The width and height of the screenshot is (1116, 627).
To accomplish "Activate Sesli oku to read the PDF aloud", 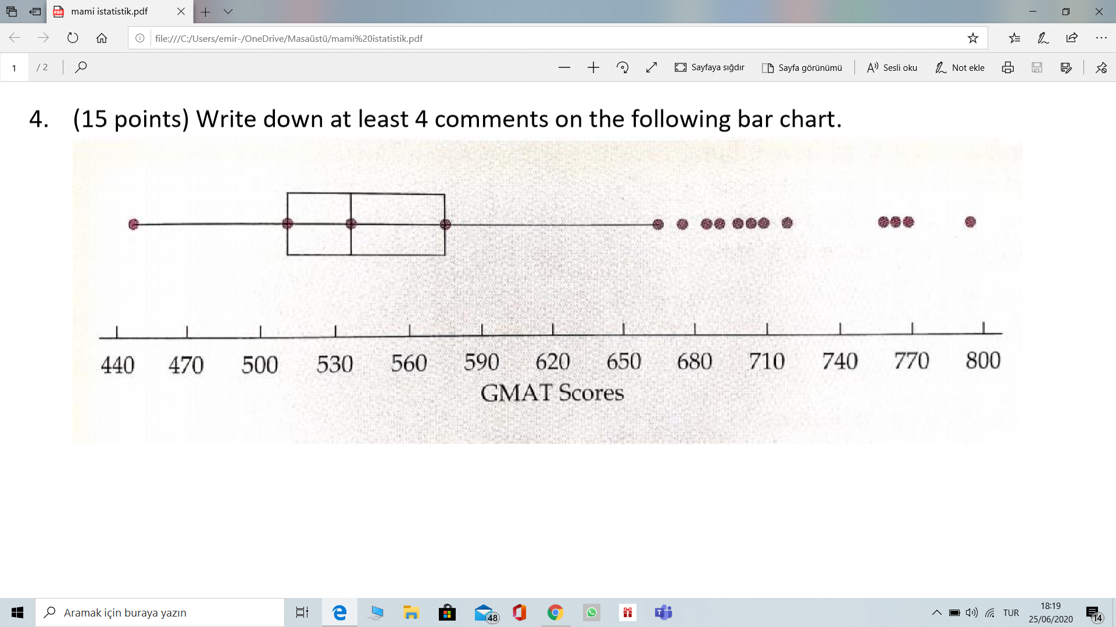I will coord(891,67).
